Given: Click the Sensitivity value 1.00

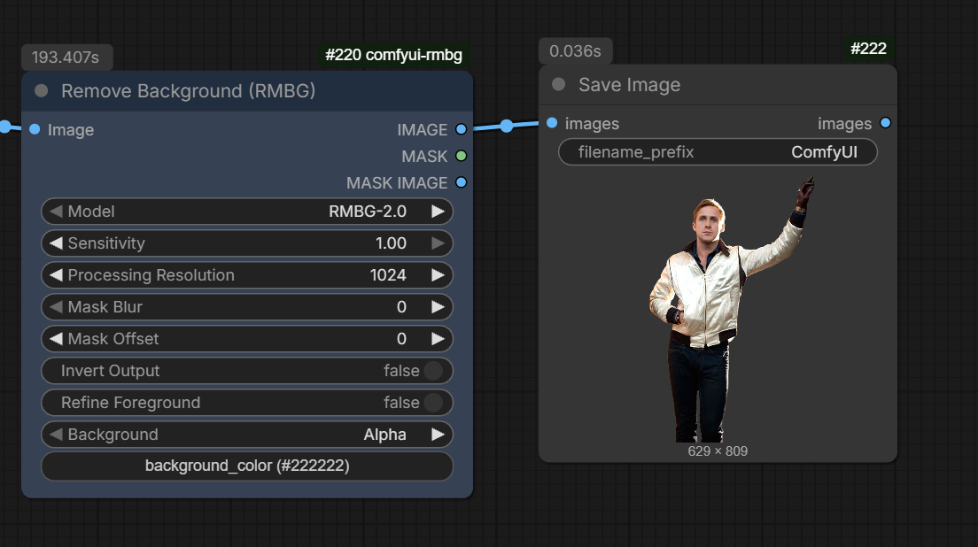Looking at the screenshot, I should point(391,243).
